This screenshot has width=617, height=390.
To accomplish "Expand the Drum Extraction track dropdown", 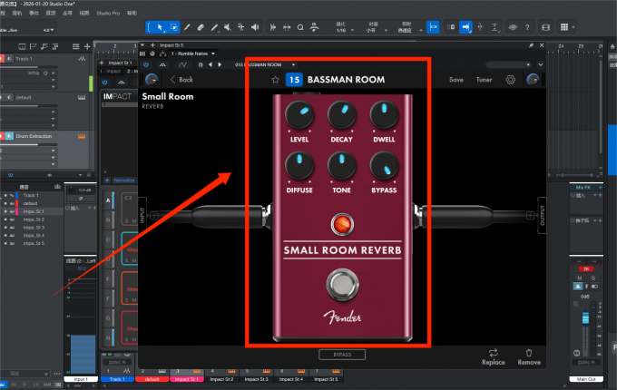I will click(53, 151).
